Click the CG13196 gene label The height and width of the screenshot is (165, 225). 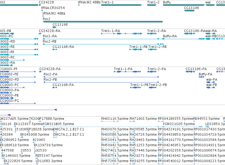(x=191, y=8)
